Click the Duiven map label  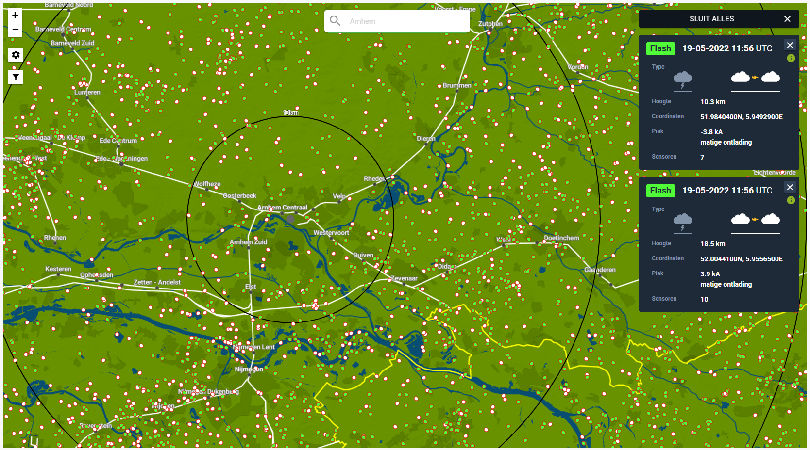pyautogui.click(x=363, y=255)
